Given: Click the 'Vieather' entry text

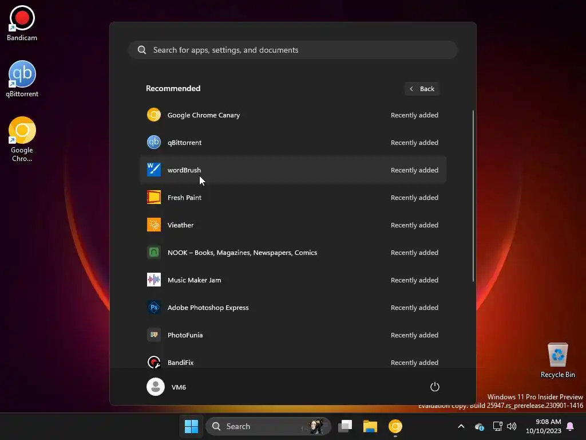Looking at the screenshot, I should tap(180, 225).
